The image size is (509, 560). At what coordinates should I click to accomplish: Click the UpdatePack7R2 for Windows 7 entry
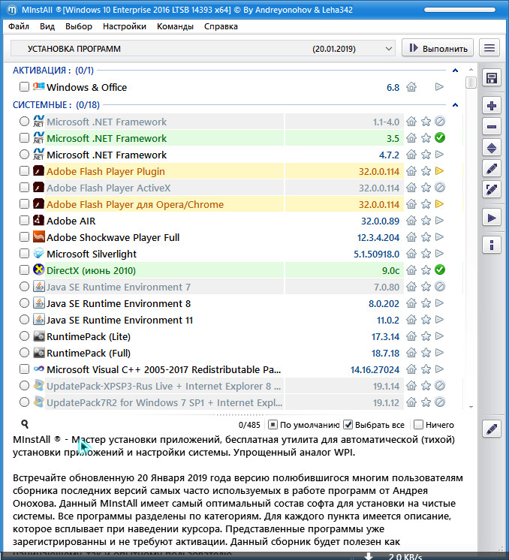point(164,402)
